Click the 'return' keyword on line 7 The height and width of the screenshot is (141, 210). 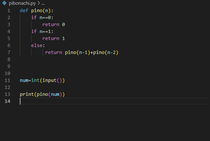point(54,53)
